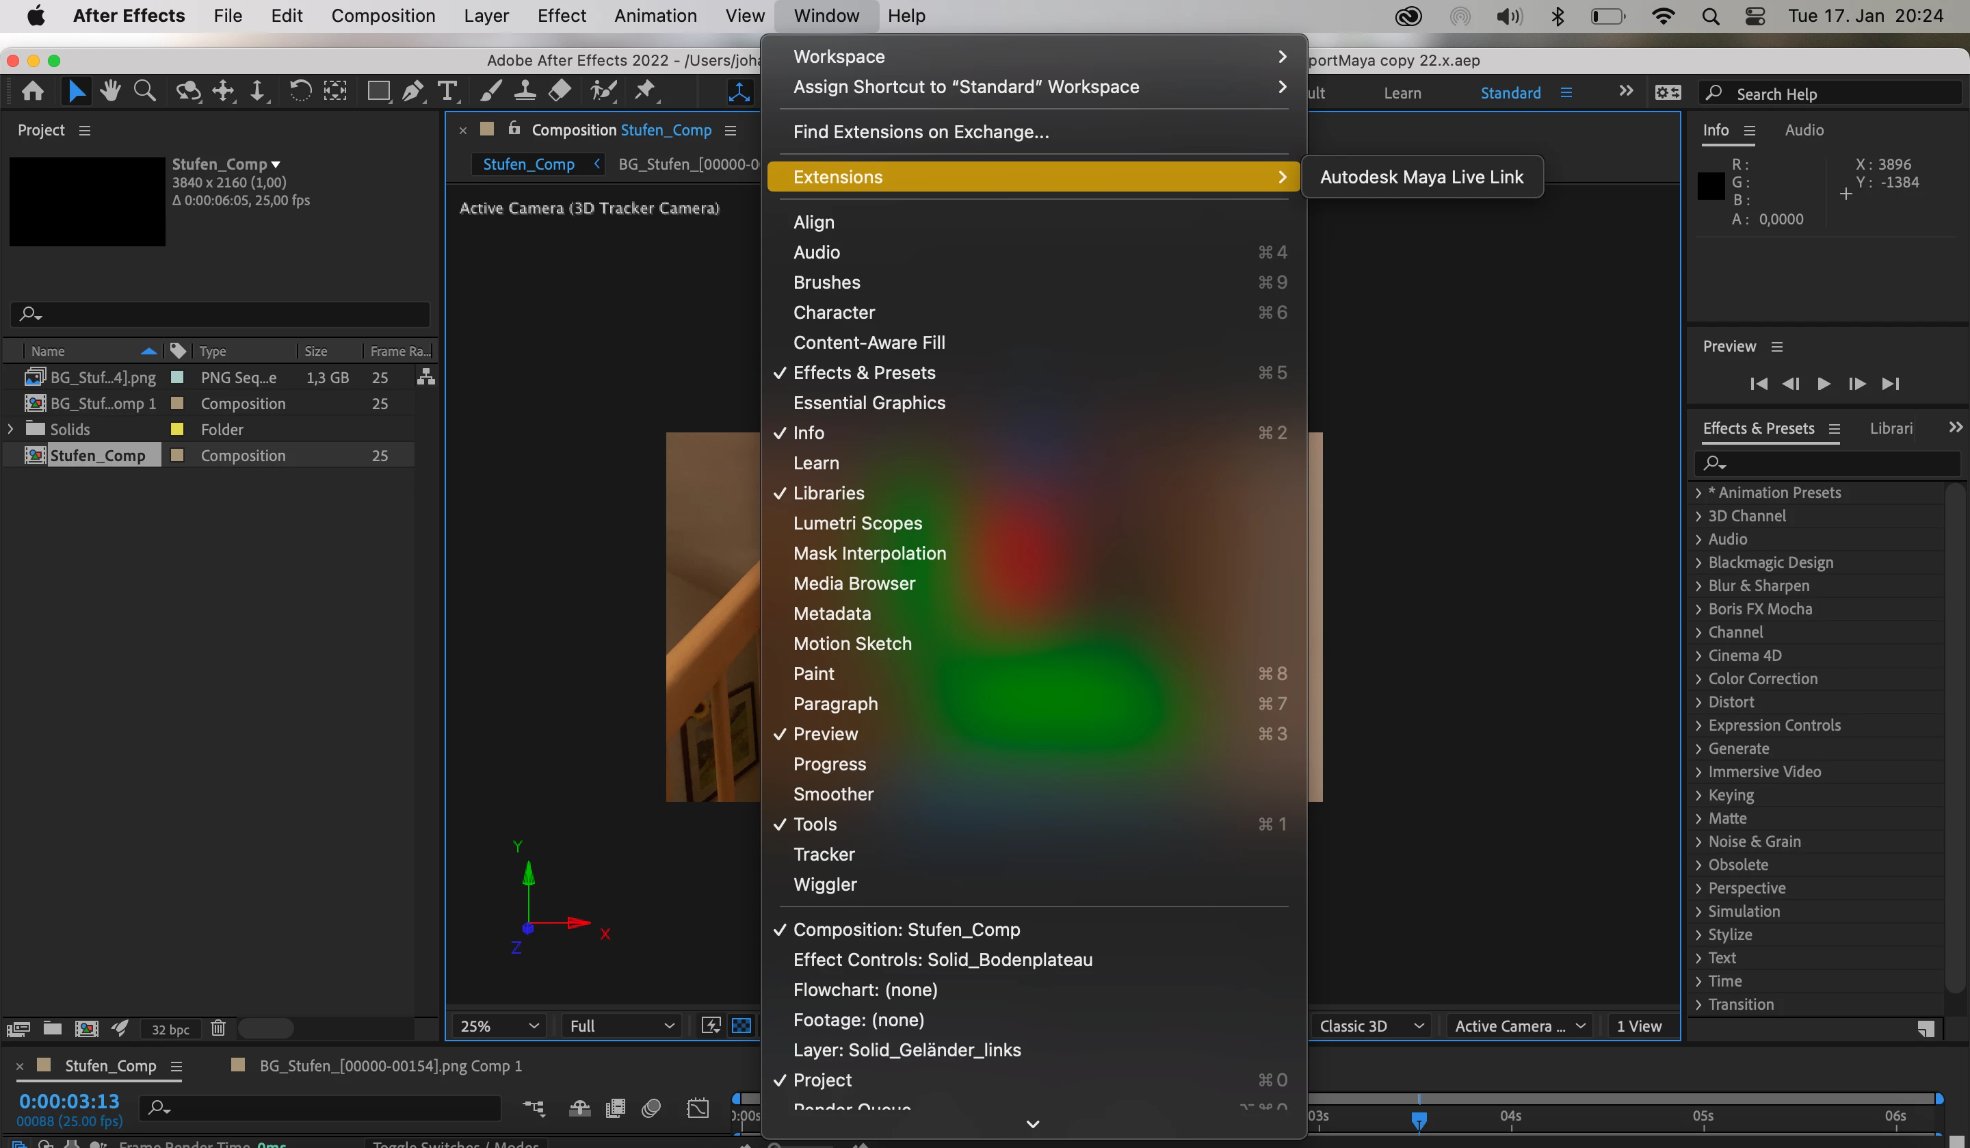This screenshot has width=1970, height=1148.
Task: Select the Type tool
Action: 447,92
